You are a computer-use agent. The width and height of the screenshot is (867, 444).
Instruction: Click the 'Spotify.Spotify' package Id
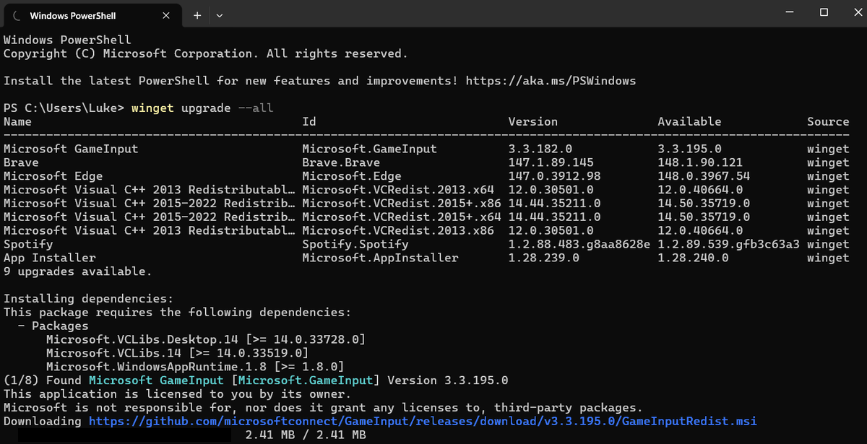coord(355,245)
